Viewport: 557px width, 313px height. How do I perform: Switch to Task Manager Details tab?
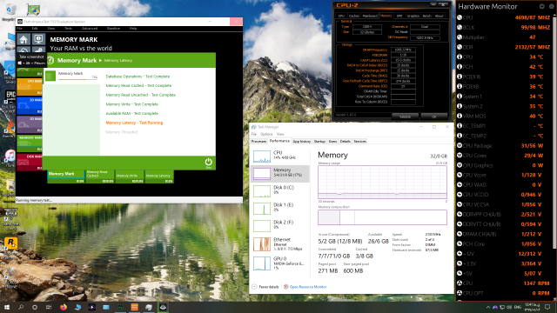346,141
